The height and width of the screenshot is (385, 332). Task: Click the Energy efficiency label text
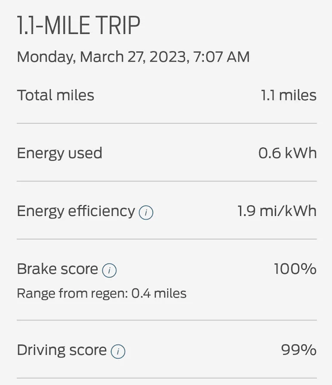click(x=76, y=211)
